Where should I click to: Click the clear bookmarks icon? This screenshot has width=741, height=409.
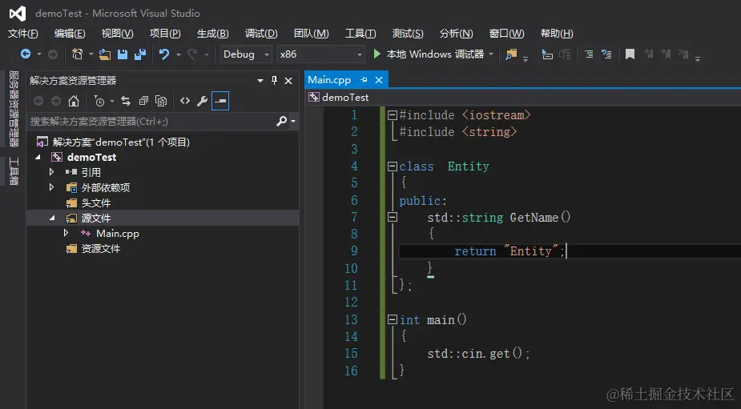(x=683, y=54)
